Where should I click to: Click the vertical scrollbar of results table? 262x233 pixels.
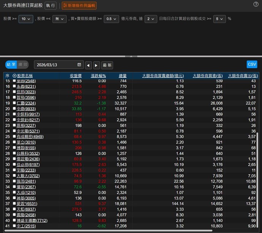pyautogui.click(x=257, y=180)
